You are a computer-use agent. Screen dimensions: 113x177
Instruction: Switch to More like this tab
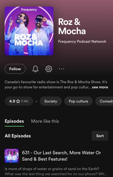point(45,121)
